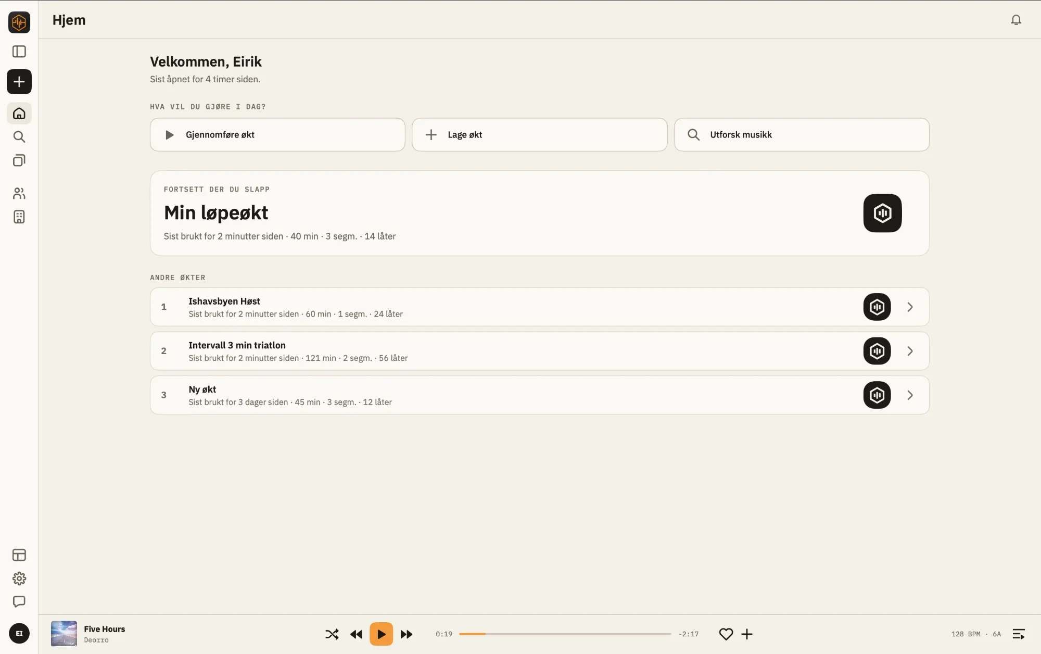Image resolution: width=1041 pixels, height=654 pixels.
Task: Click the Lage økt button
Action: click(539, 135)
